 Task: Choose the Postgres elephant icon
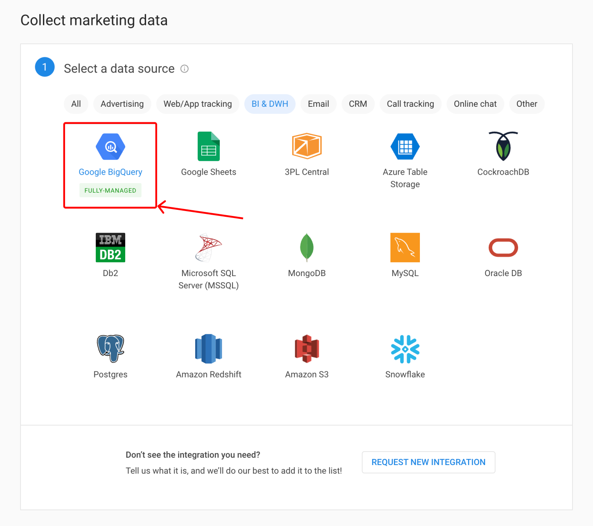point(110,348)
